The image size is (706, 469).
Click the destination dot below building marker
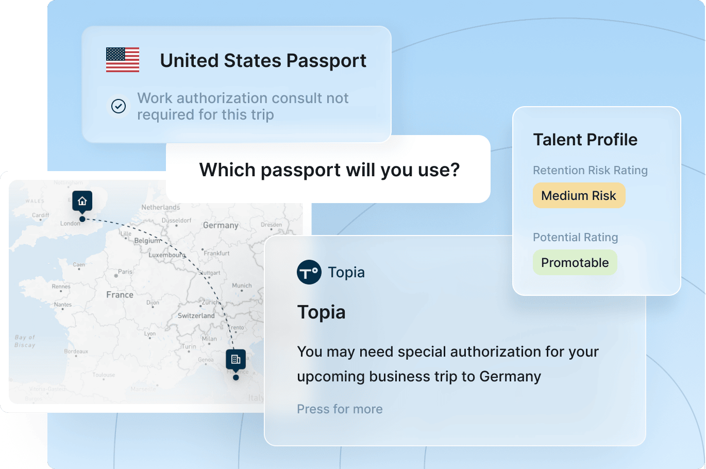click(x=236, y=378)
